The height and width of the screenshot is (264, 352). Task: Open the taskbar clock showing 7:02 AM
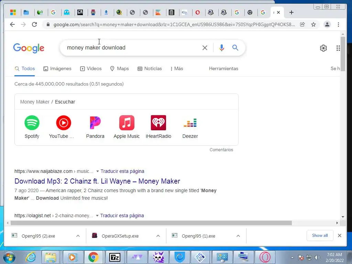pos(334,257)
